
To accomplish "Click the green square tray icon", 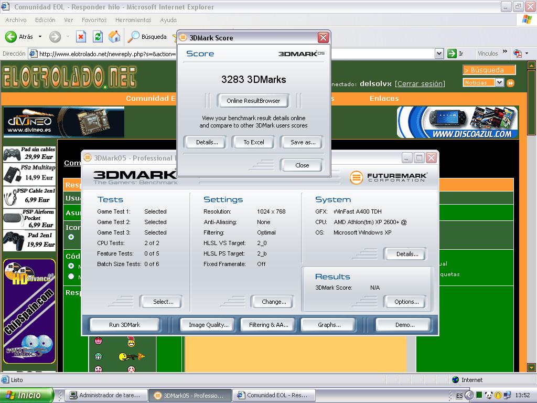I will (479, 395).
